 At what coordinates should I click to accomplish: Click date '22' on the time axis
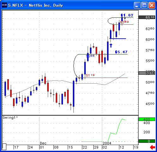85,147
